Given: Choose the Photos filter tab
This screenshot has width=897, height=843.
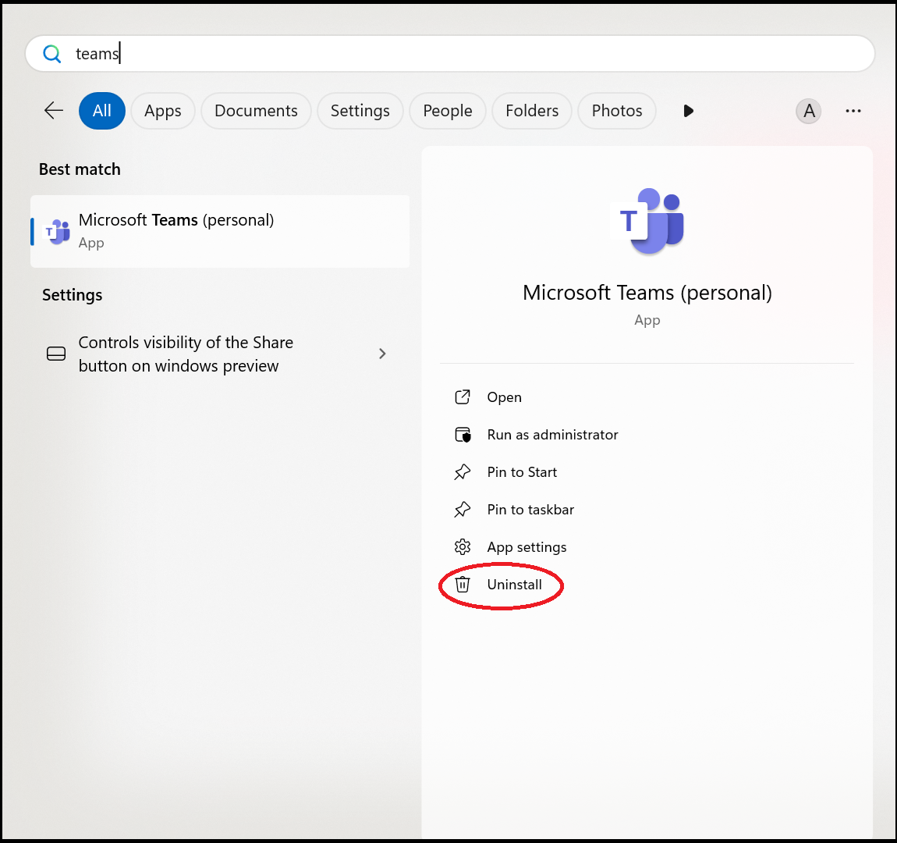Looking at the screenshot, I should coord(616,111).
